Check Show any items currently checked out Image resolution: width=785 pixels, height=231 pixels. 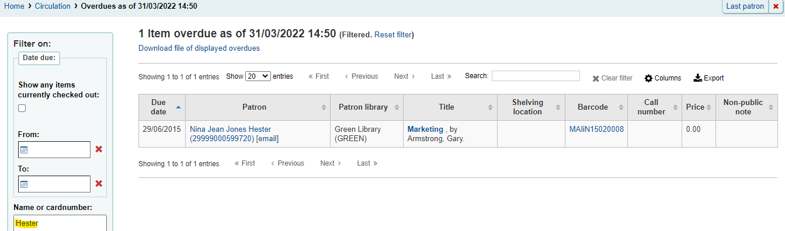[22, 108]
